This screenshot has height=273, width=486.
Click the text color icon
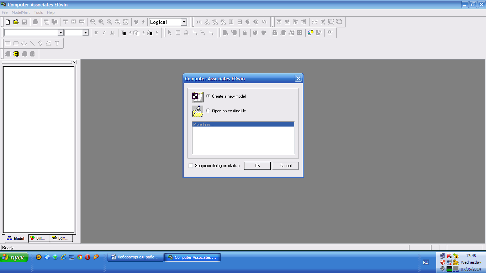(x=123, y=33)
